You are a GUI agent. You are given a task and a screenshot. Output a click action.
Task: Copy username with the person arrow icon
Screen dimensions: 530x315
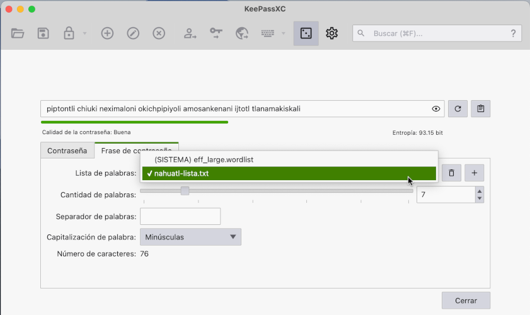pos(190,33)
